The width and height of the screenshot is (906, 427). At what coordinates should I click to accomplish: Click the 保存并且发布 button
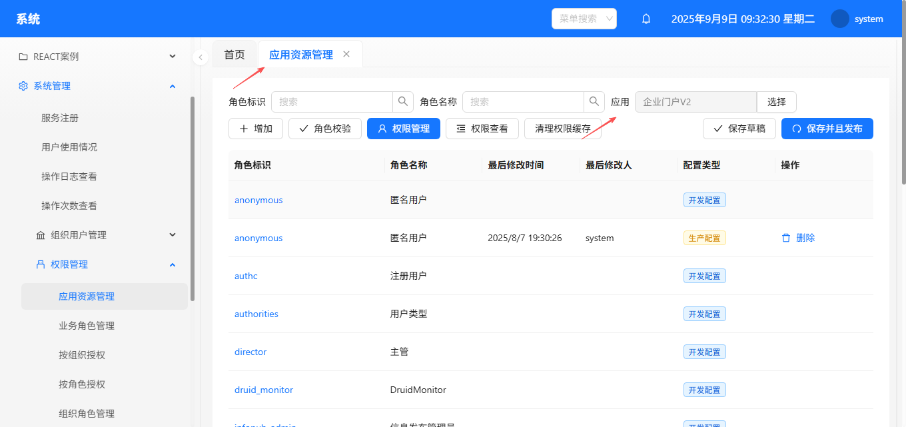(x=827, y=129)
